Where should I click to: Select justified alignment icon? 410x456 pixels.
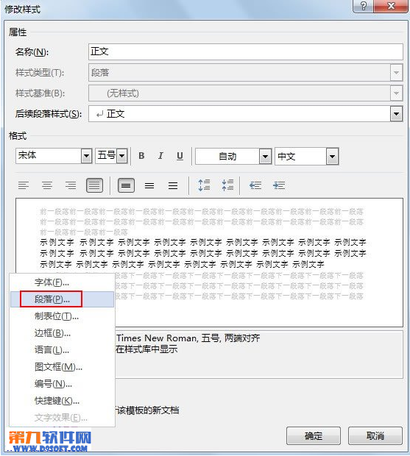(94, 185)
